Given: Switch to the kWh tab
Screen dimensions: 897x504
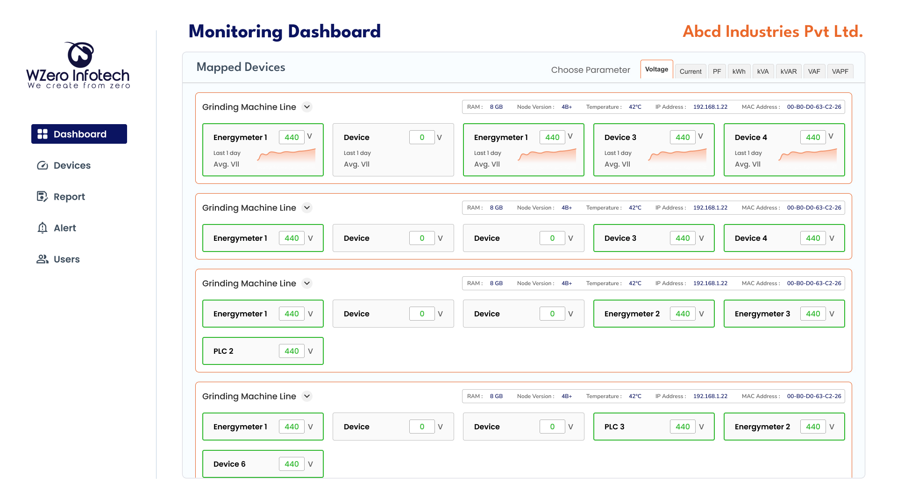Looking at the screenshot, I should click(739, 71).
